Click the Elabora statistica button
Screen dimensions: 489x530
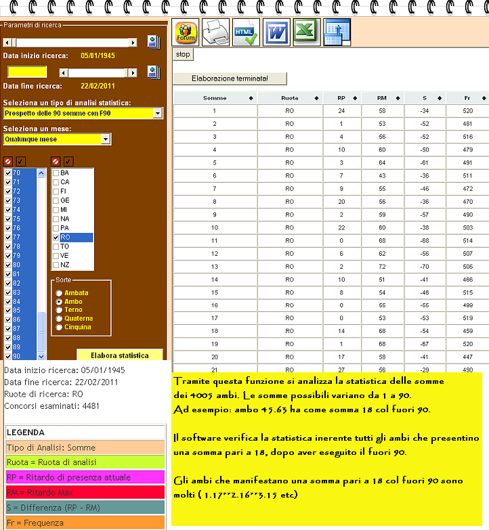(x=120, y=355)
